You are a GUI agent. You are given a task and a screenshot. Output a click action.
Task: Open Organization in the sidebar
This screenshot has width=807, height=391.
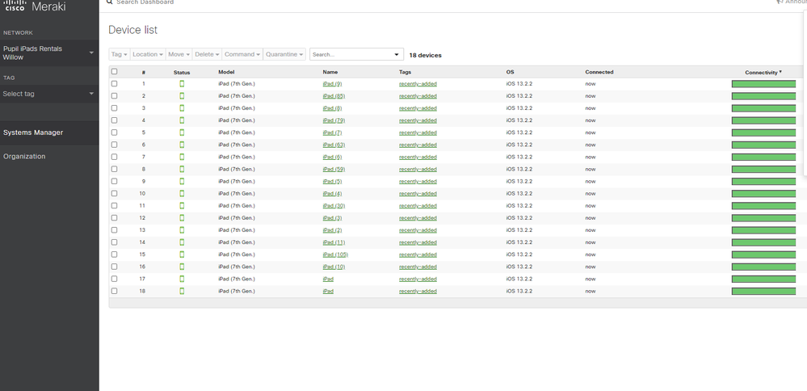point(24,157)
